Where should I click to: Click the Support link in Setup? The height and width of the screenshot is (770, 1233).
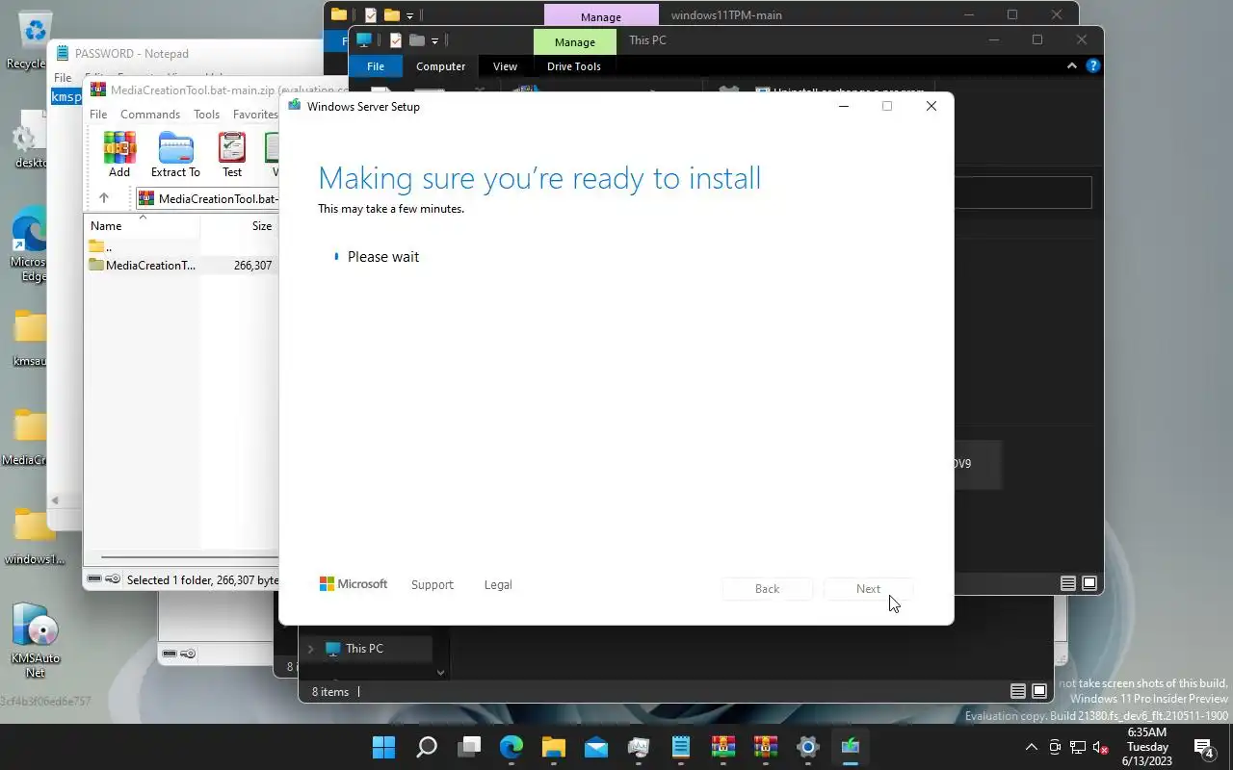[432, 584]
